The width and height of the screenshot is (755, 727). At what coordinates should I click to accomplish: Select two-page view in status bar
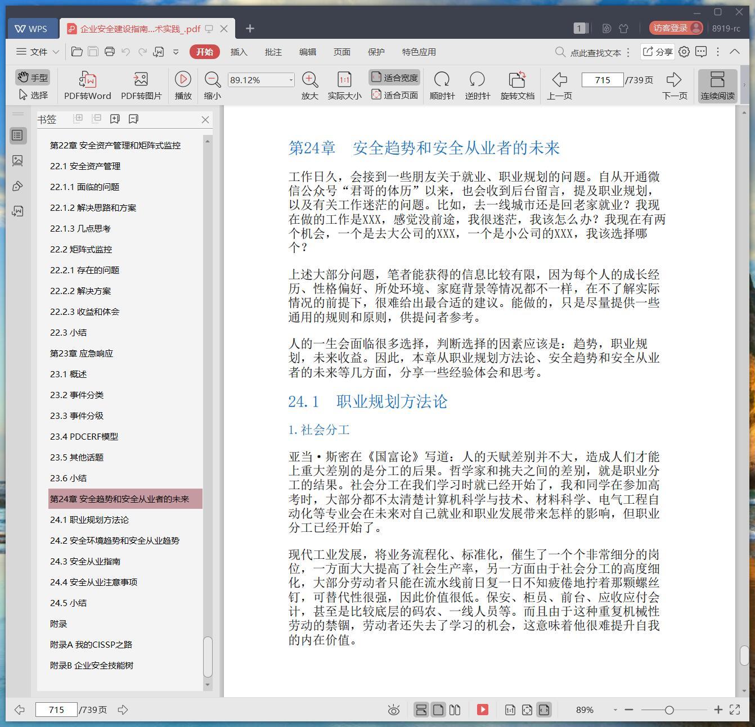click(x=455, y=710)
